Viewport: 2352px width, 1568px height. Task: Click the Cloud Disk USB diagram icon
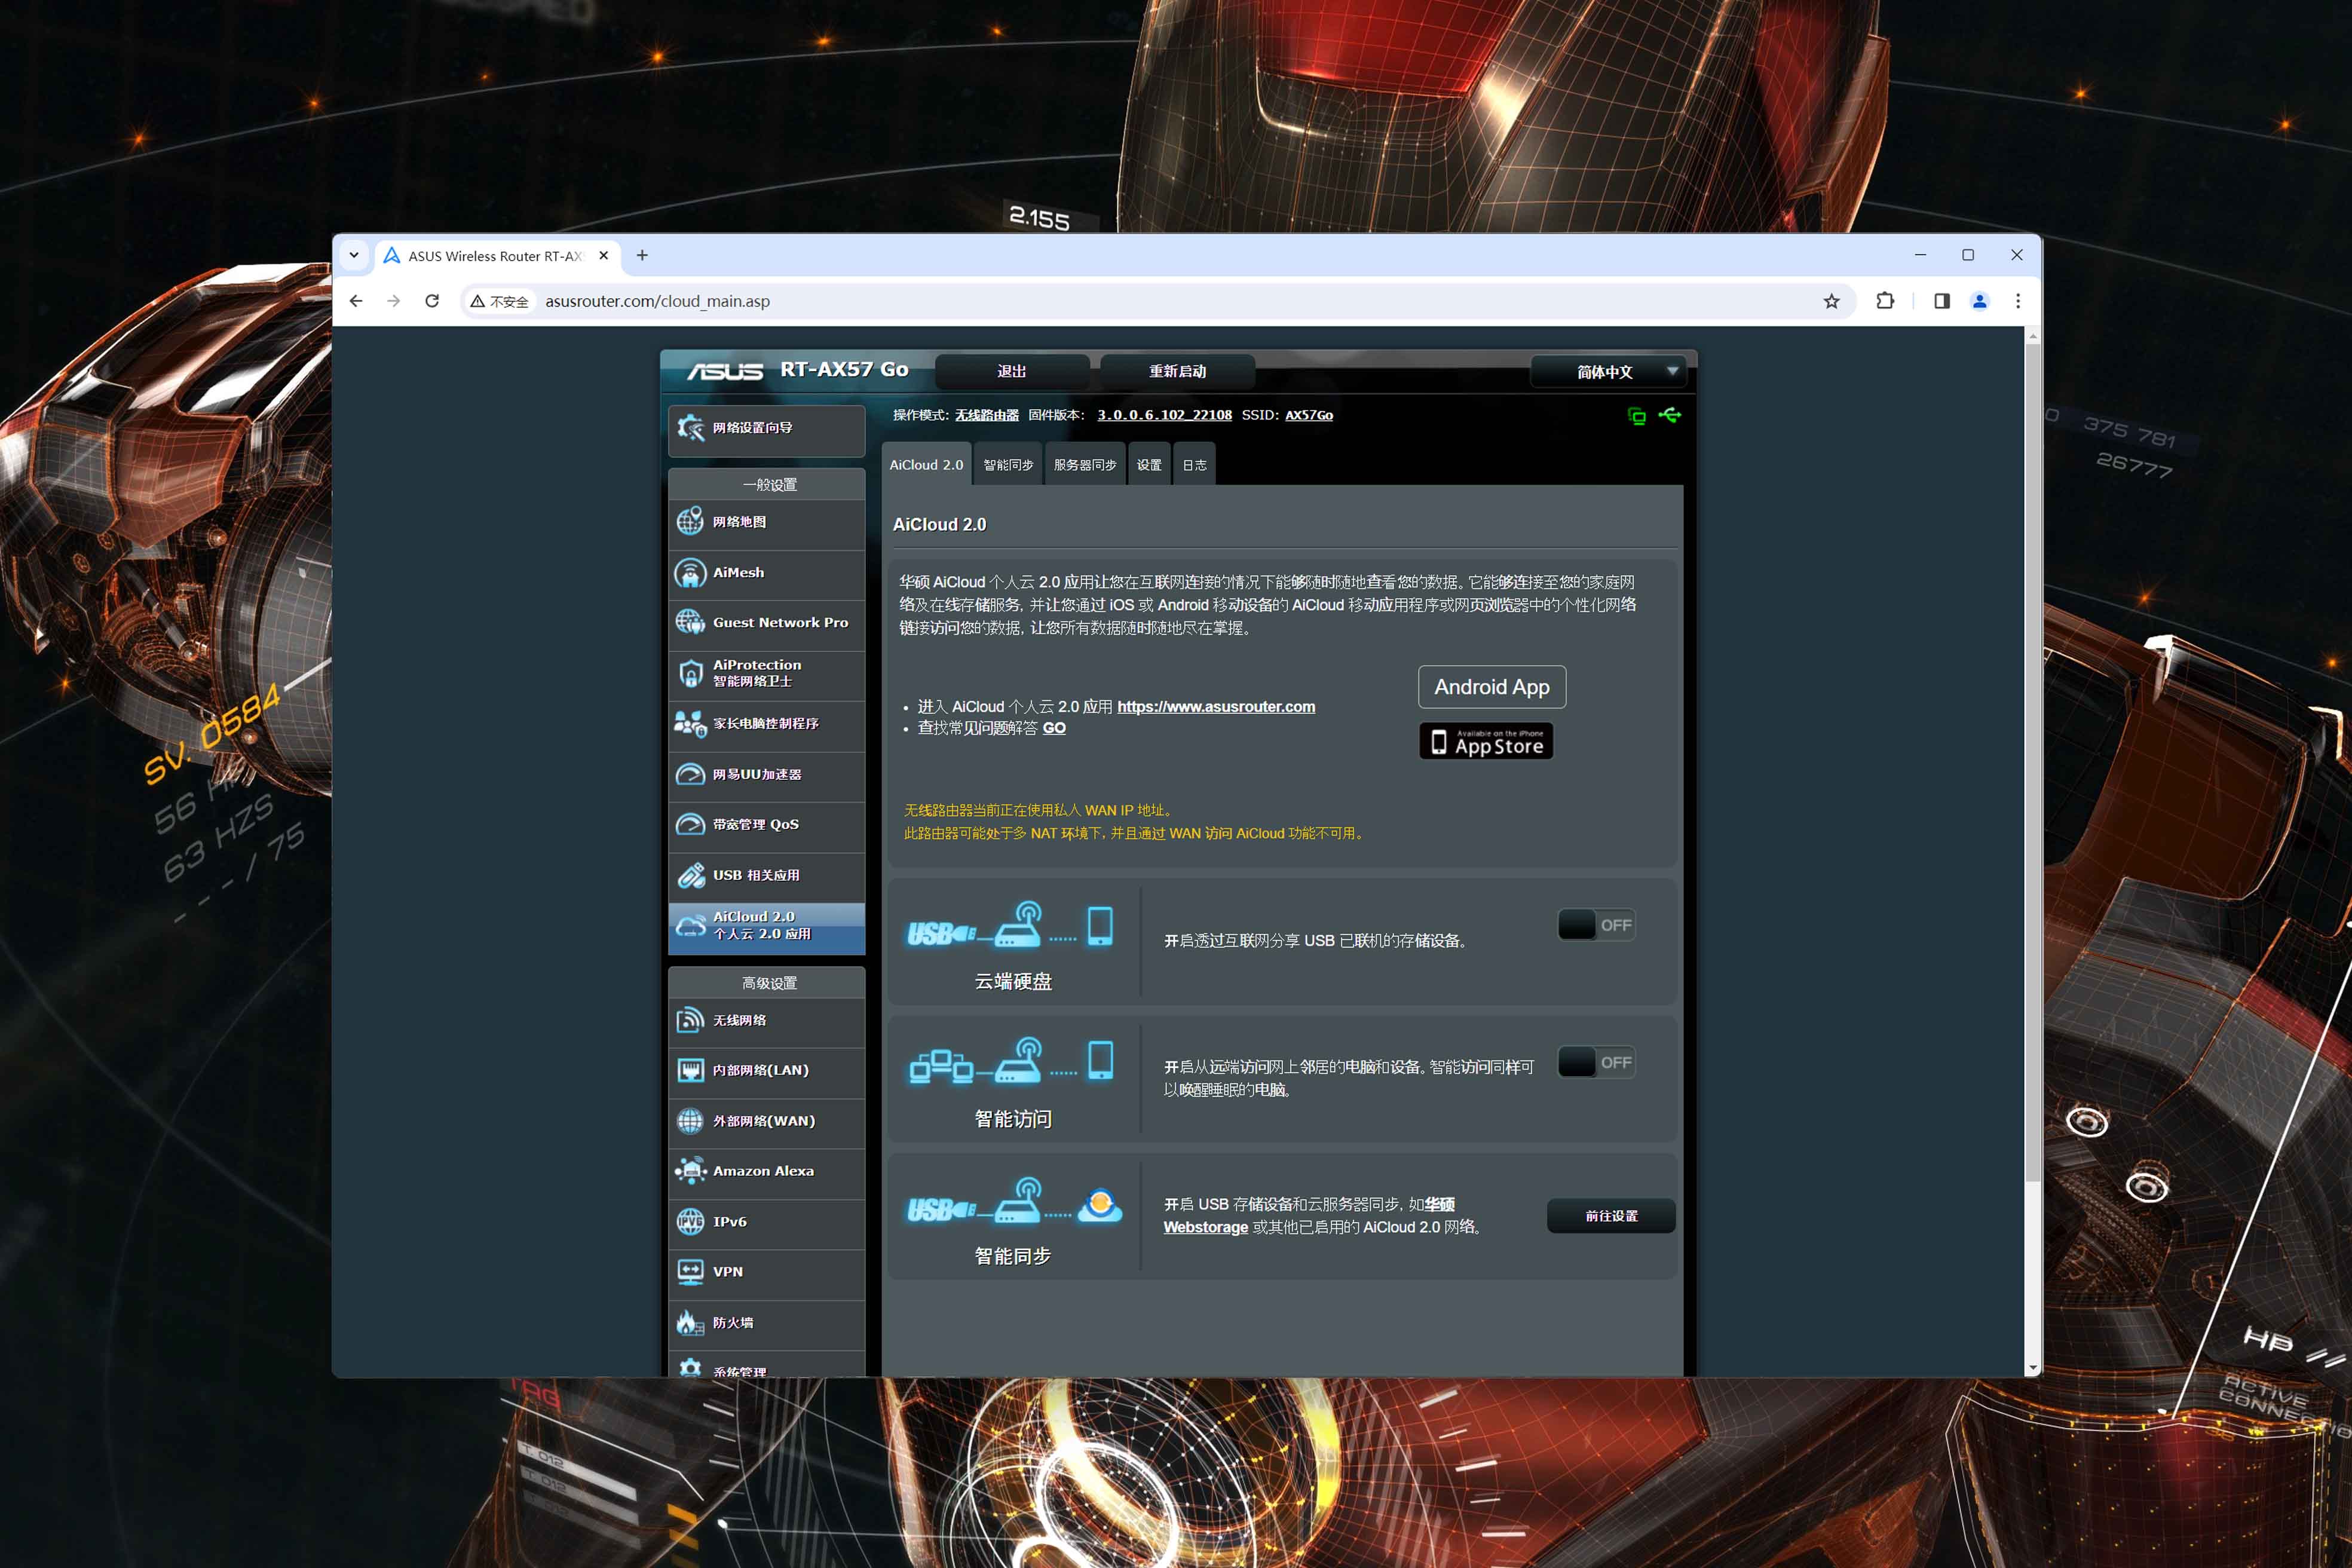[1010, 926]
